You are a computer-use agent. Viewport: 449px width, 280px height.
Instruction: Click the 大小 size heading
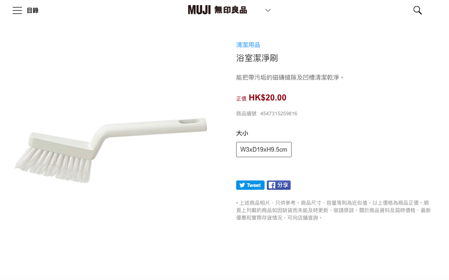pos(242,133)
